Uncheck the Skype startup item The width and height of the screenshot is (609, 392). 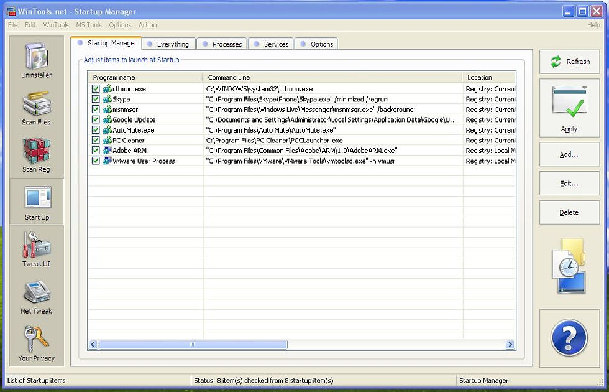pyautogui.click(x=96, y=99)
